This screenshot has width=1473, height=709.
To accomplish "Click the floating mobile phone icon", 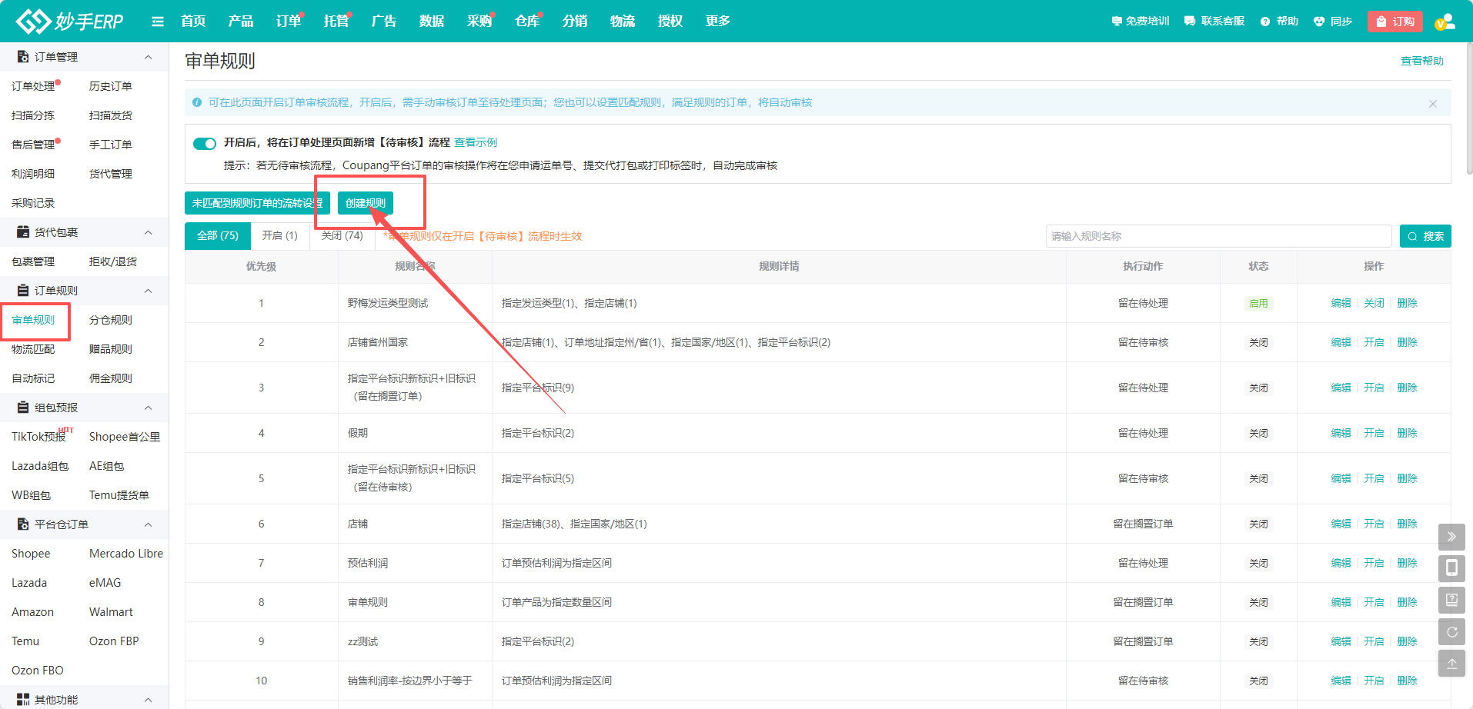I will click(x=1451, y=568).
